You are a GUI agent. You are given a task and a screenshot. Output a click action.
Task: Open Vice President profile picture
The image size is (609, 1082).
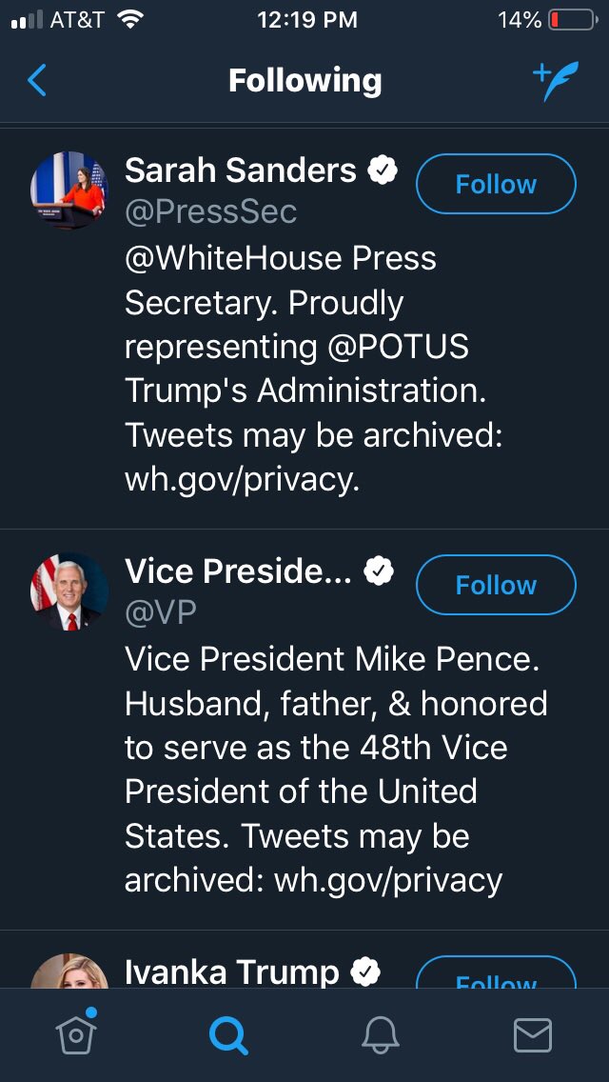coord(69,591)
